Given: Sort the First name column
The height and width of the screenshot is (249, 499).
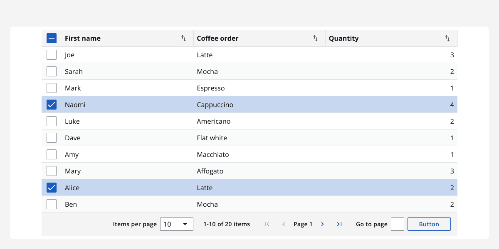Looking at the screenshot, I should coord(183,38).
